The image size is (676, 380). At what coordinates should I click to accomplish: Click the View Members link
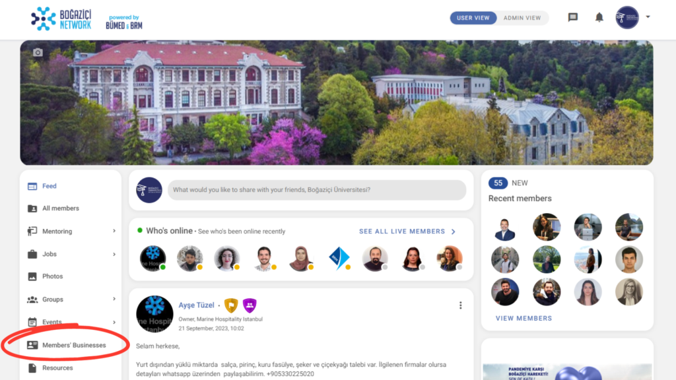coord(524,319)
